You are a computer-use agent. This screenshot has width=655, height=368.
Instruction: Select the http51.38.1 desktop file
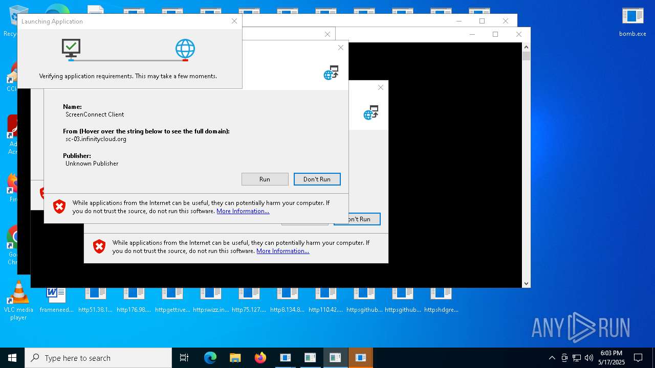click(x=95, y=301)
